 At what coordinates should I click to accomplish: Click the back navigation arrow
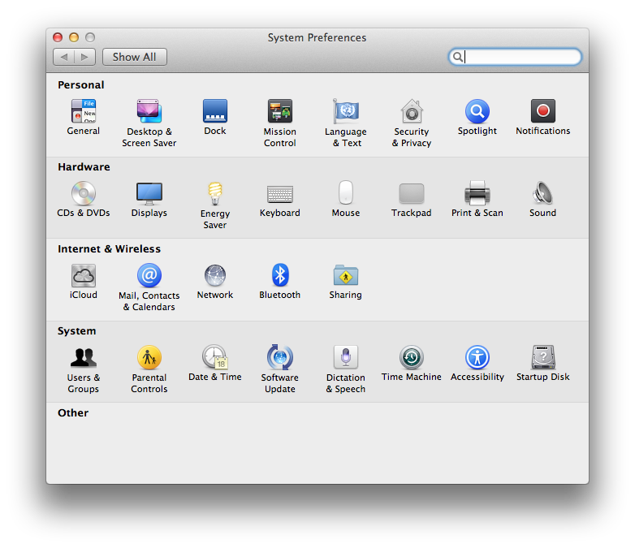[64, 57]
